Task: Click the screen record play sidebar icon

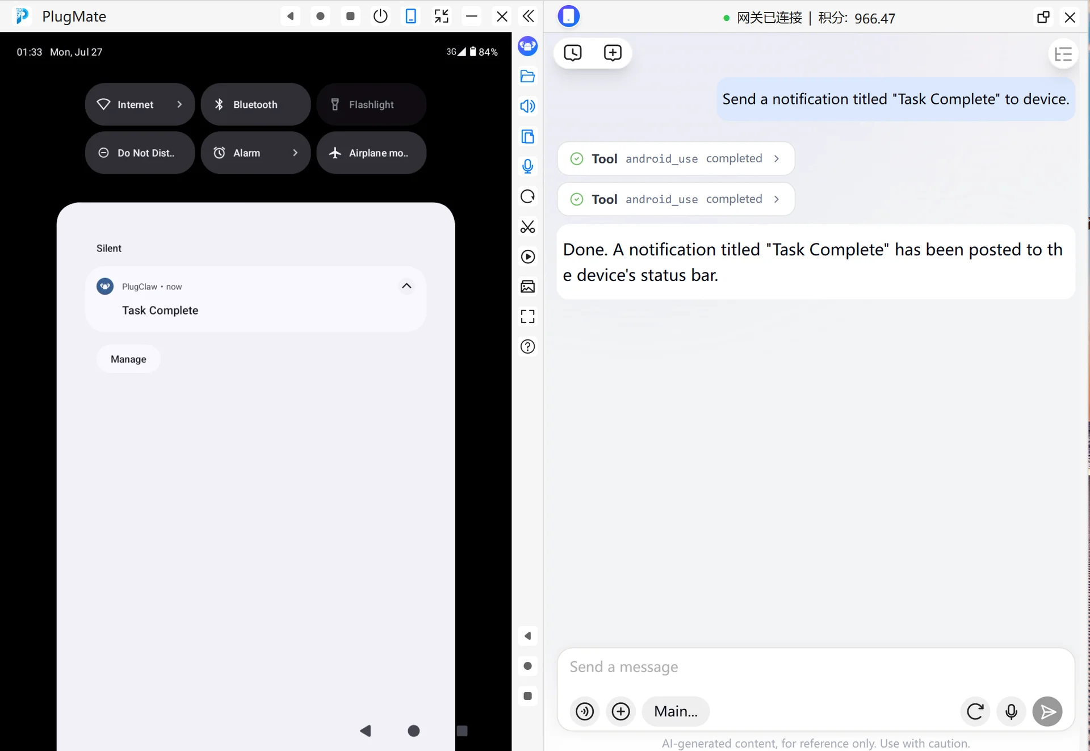Action: tap(528, 257)
